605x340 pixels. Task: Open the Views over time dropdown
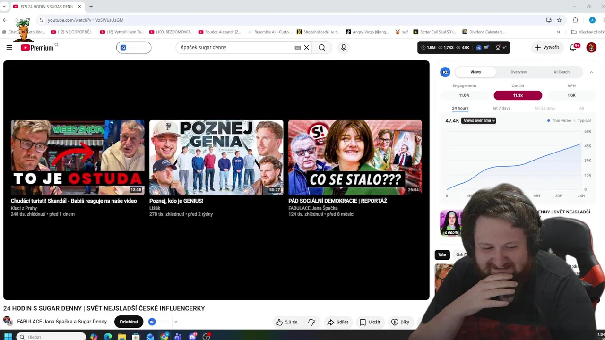[479, 120]
